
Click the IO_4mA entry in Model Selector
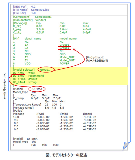pyautogui.click(x=18, y=73)
